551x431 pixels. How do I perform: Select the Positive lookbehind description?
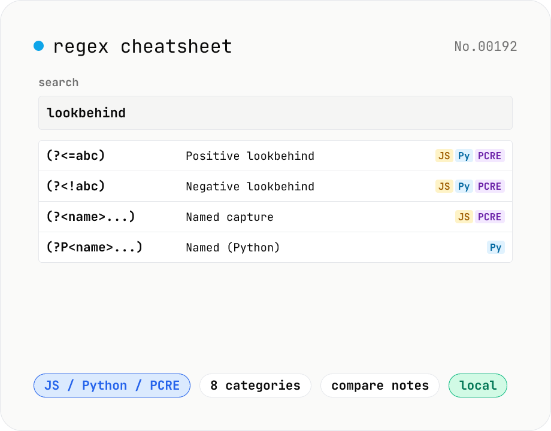point(250,156)
